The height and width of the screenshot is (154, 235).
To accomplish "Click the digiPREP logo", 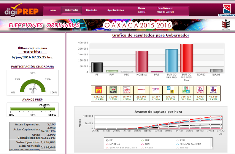I will tap(21, 10).
